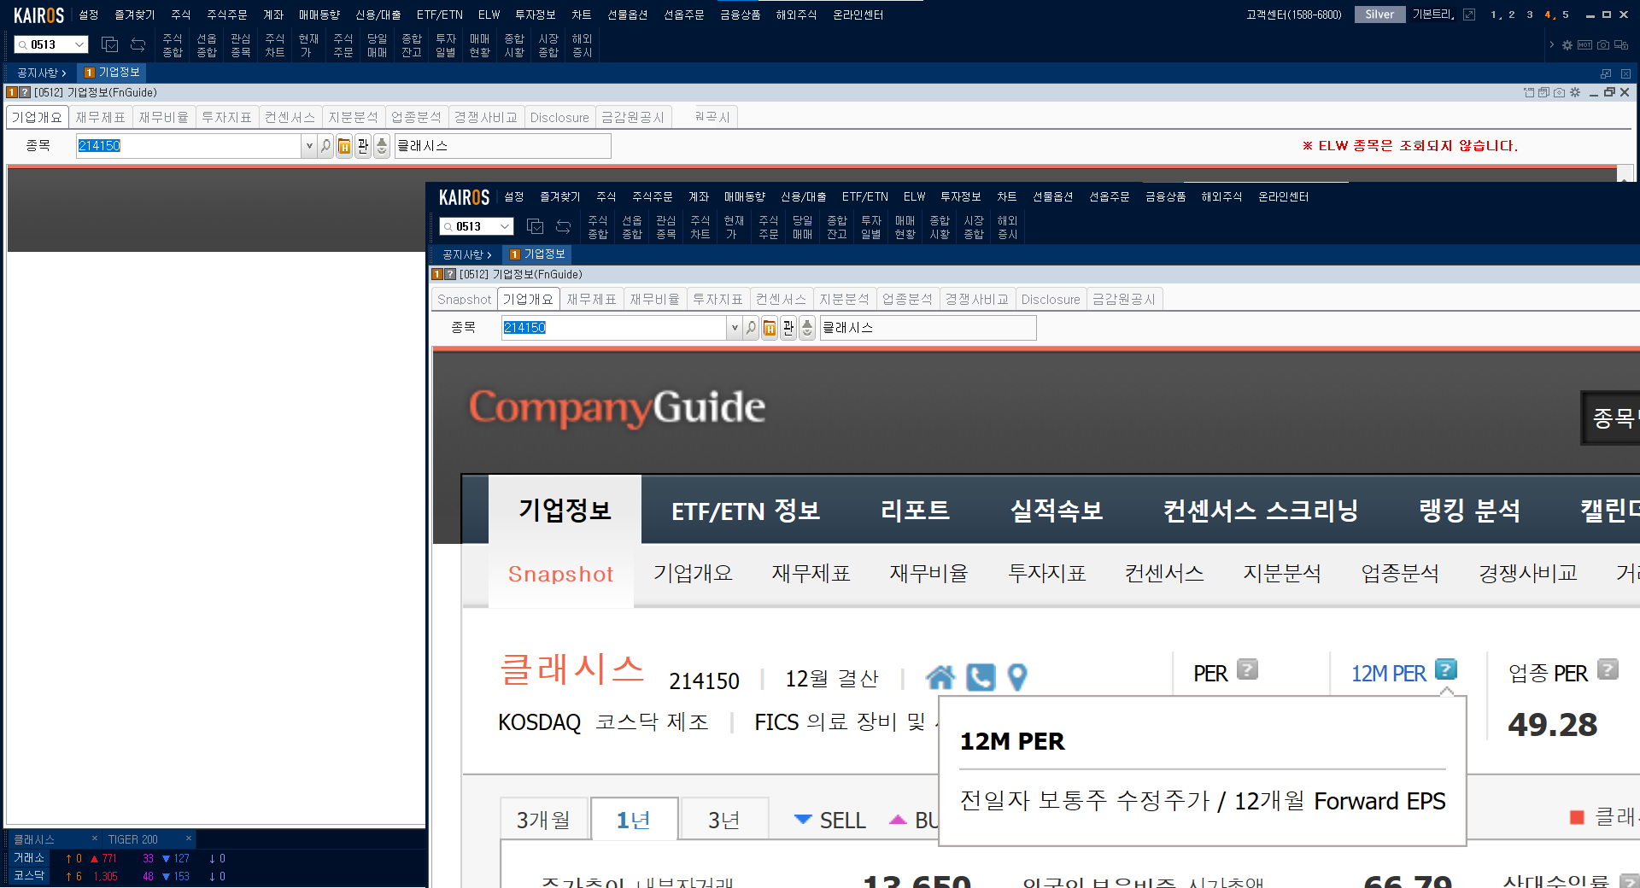
Task: Click the duplicate-window icon in the [0512] title bar
Action: point(1544,92)
